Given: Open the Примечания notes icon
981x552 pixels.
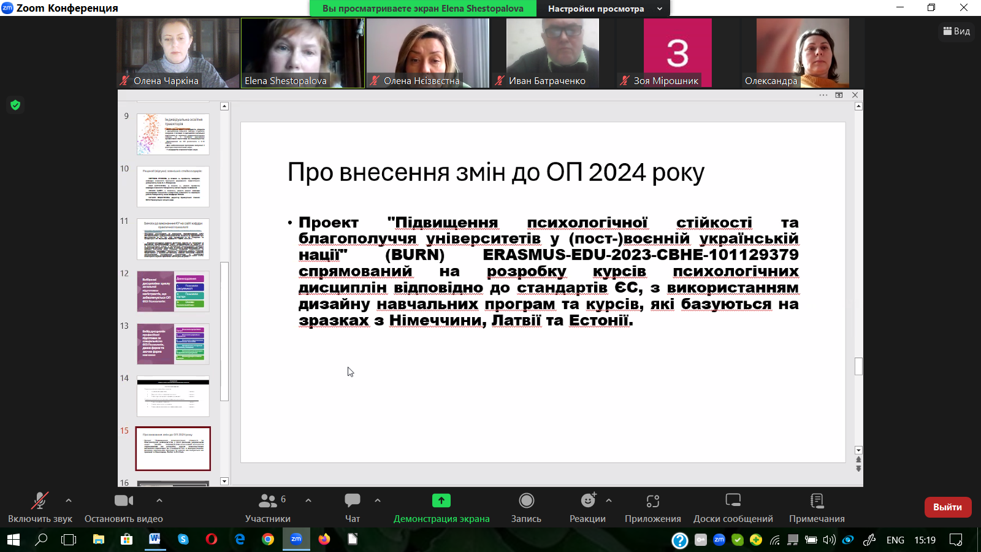Looking at the screenshot, I should click(x=817, y=501).
